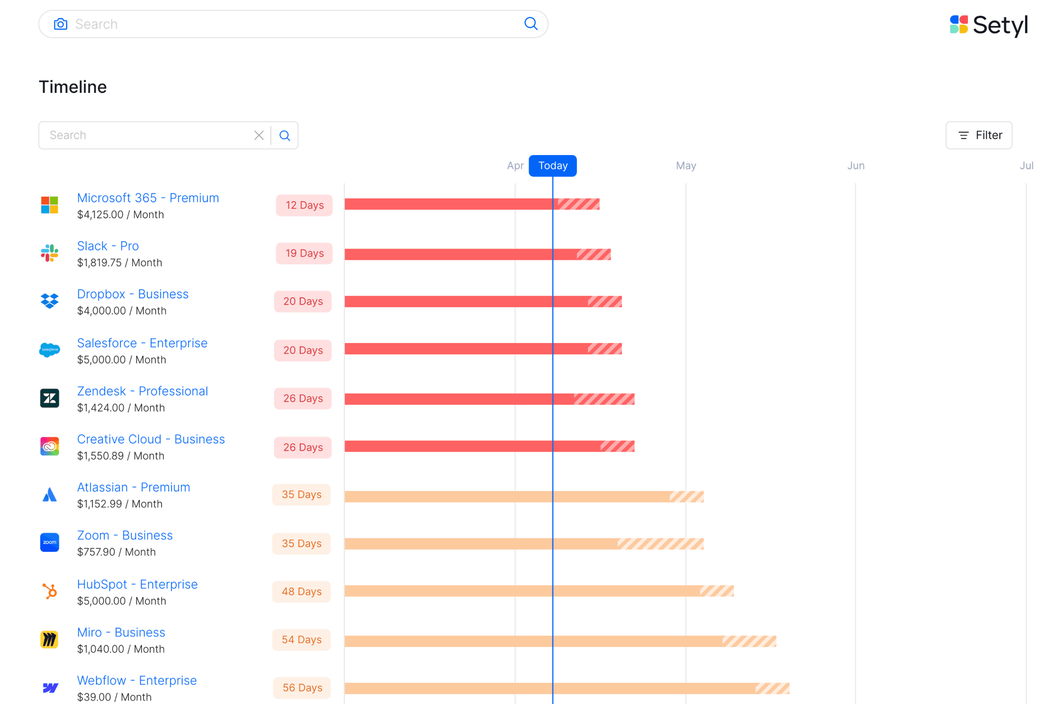Click the $1,819.75 / Month price text
Screen dimensions: 1056x704
pos(119,263)
